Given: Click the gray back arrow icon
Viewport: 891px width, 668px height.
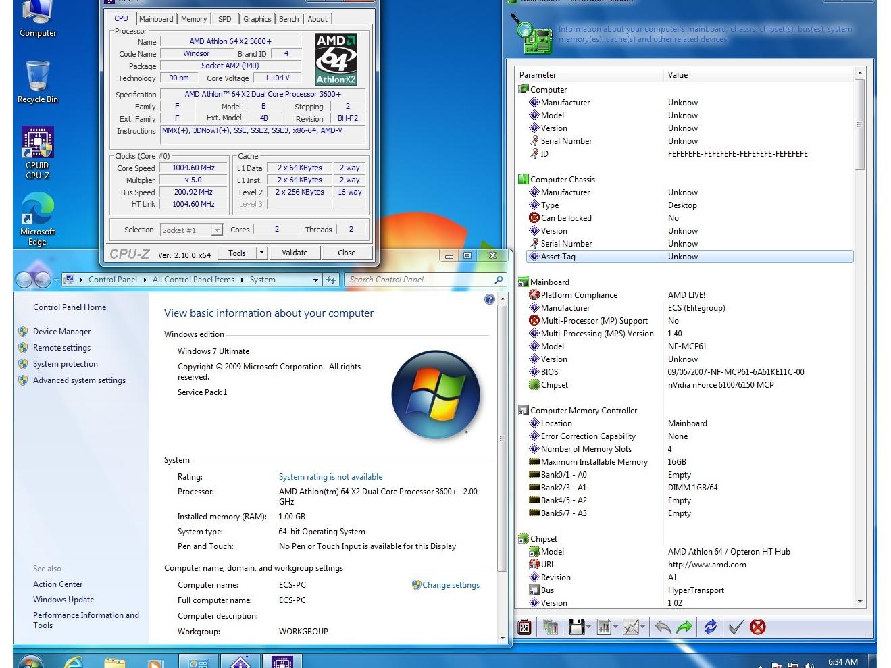Looking at the screenshot, I should pyautogui.click(x=663, y=627).
